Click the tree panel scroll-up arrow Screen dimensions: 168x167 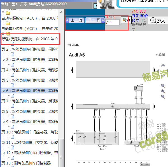pos(61,12)
